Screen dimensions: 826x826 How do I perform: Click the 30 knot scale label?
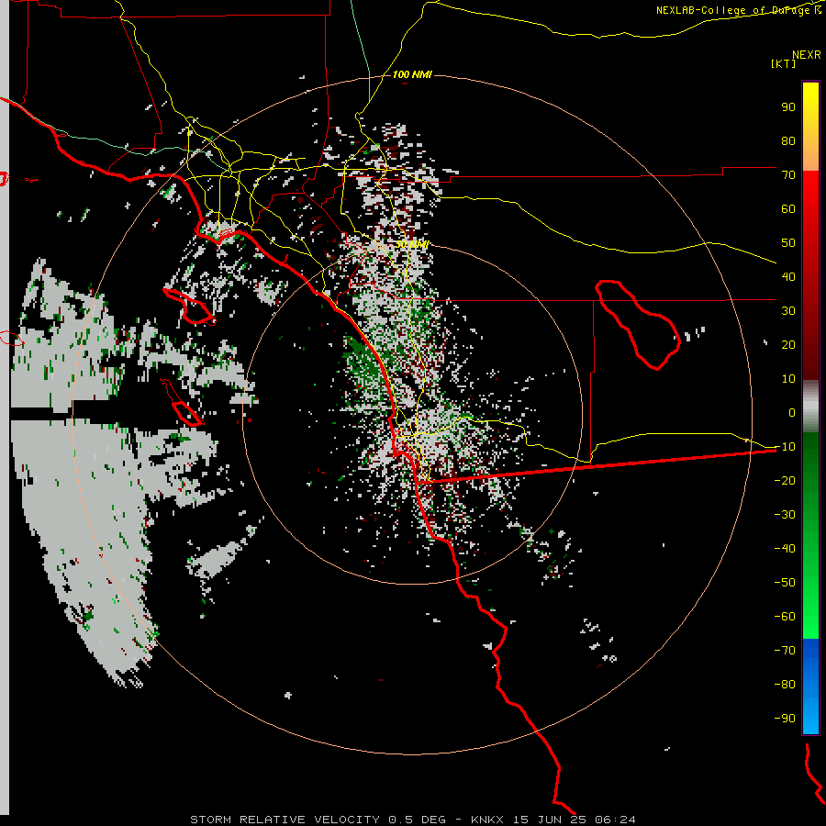788,311
